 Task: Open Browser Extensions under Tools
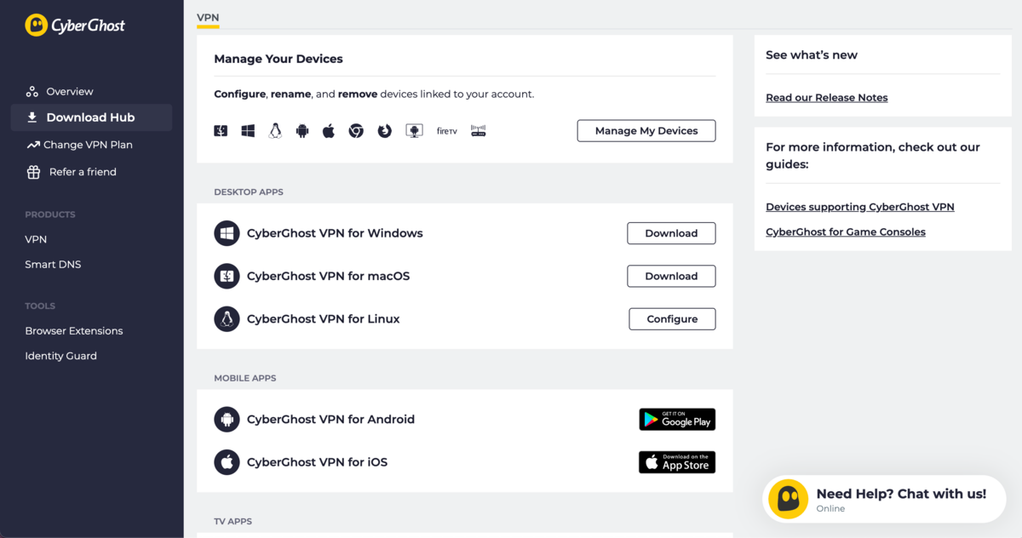pos(74,331)
